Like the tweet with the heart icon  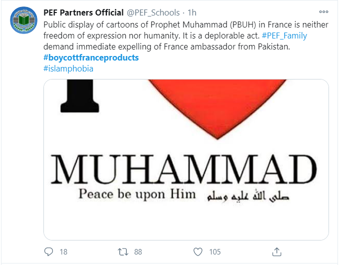click(x=198, y=251)
